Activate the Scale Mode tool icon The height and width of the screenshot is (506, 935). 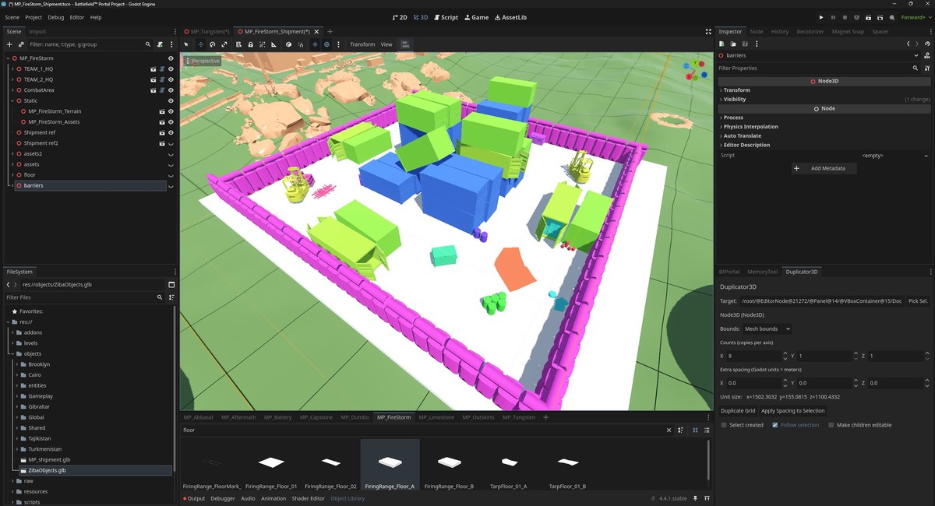pos(224,44)
